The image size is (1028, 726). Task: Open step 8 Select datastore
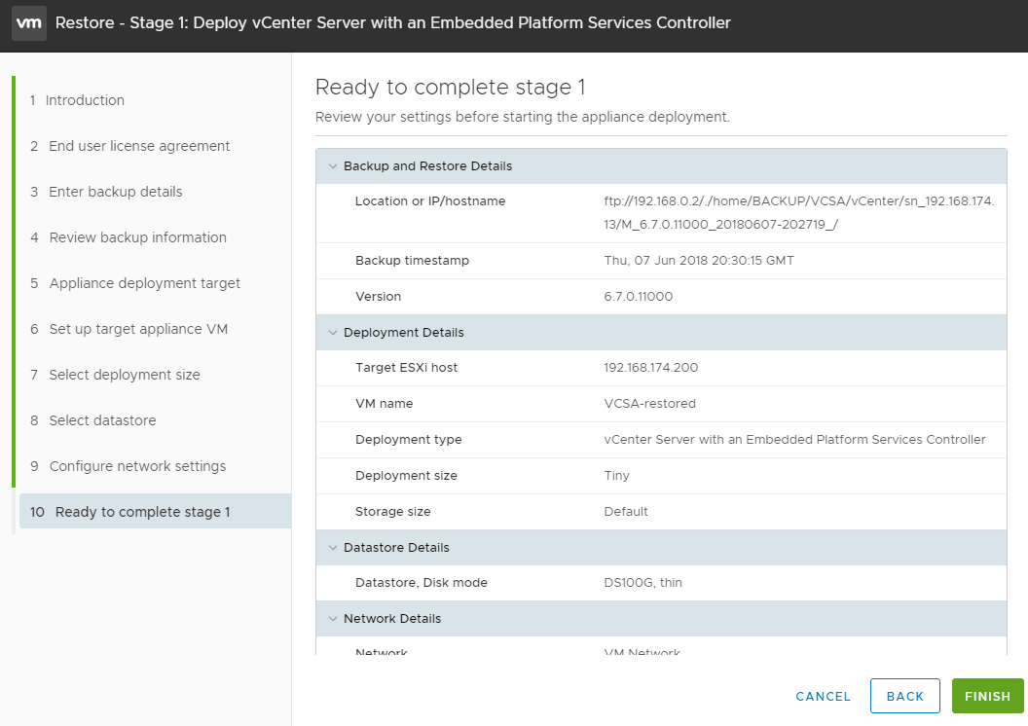coord(93,420)
